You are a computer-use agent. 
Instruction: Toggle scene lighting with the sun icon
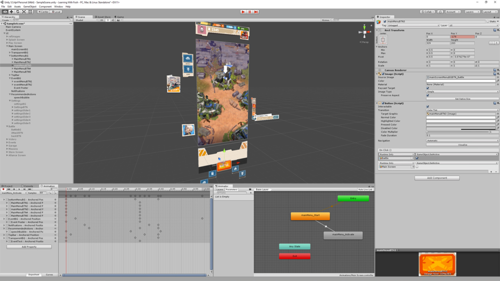108,20
